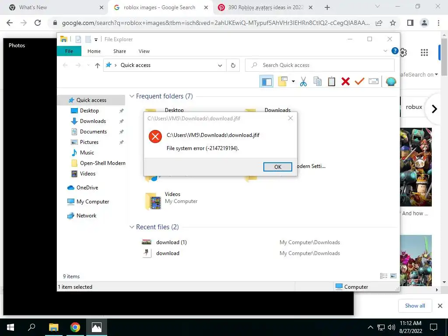Select Quick access in navigation pane
The width and height of the screenshot is (448, 336).
(x=91, y=100)
